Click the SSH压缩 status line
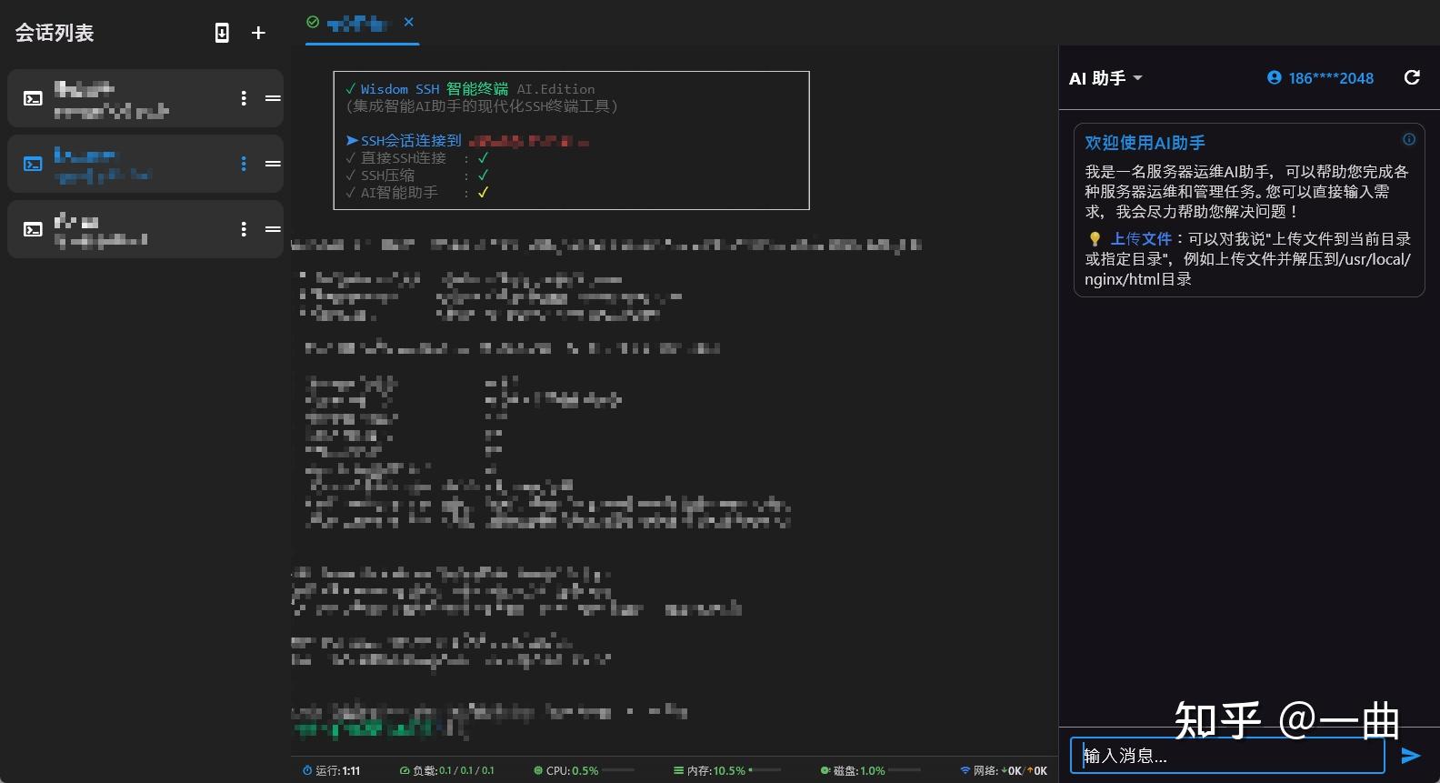Viewport: 1440px width, 783px height. pos(417,176)
